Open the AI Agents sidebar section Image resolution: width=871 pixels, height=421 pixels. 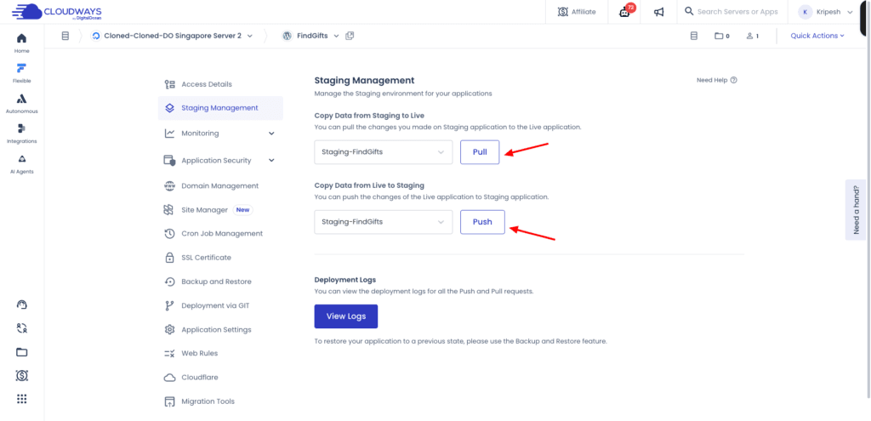tap(21, 164)
